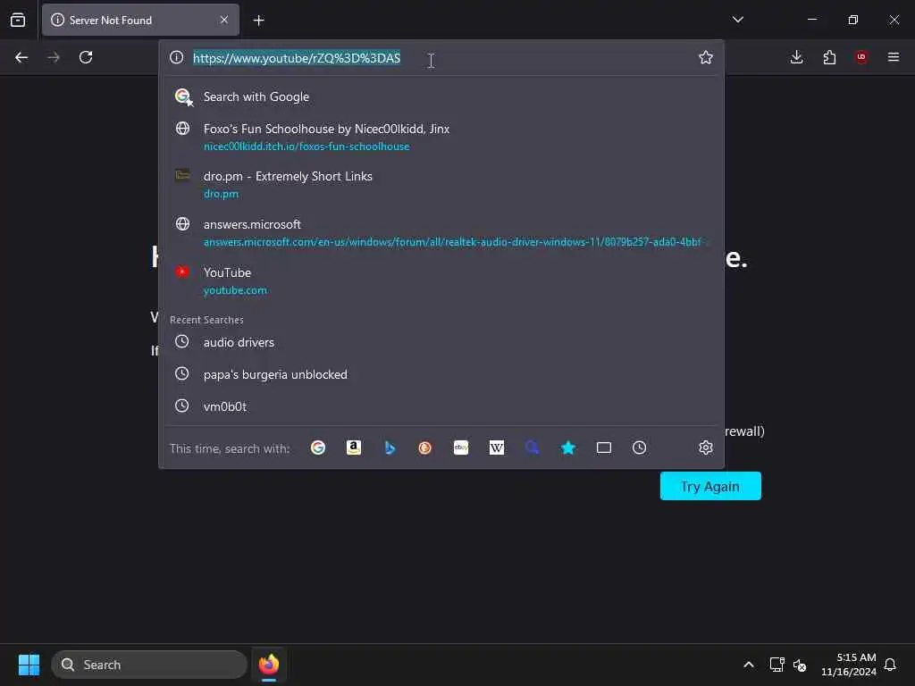Expand the list all tabs chevron
Screen dimensions: 915x686
pos(737,20)
